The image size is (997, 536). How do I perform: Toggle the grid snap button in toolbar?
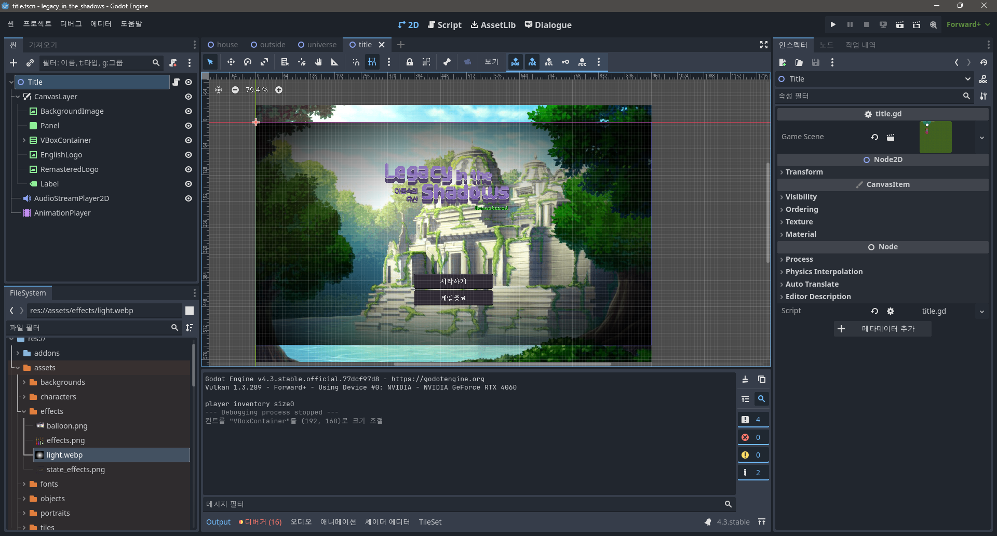point(372,62)
